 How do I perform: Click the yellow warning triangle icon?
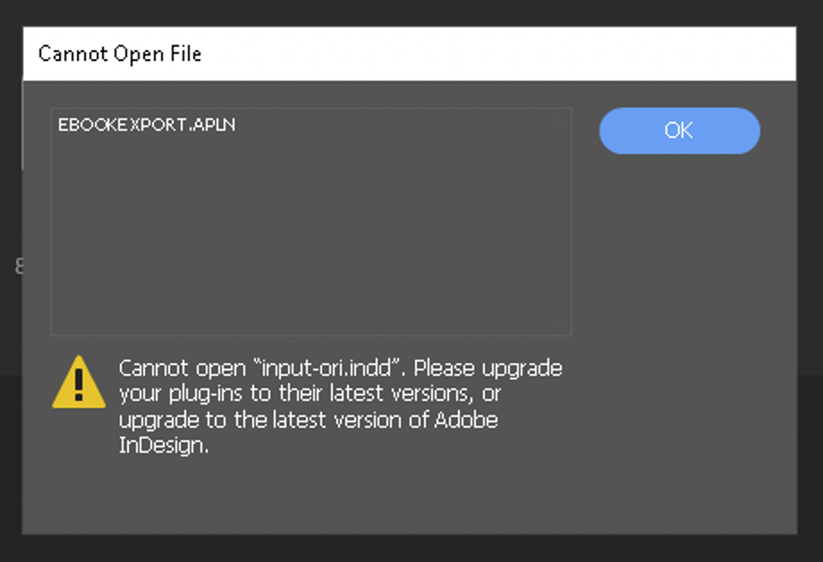coord(79,389)
